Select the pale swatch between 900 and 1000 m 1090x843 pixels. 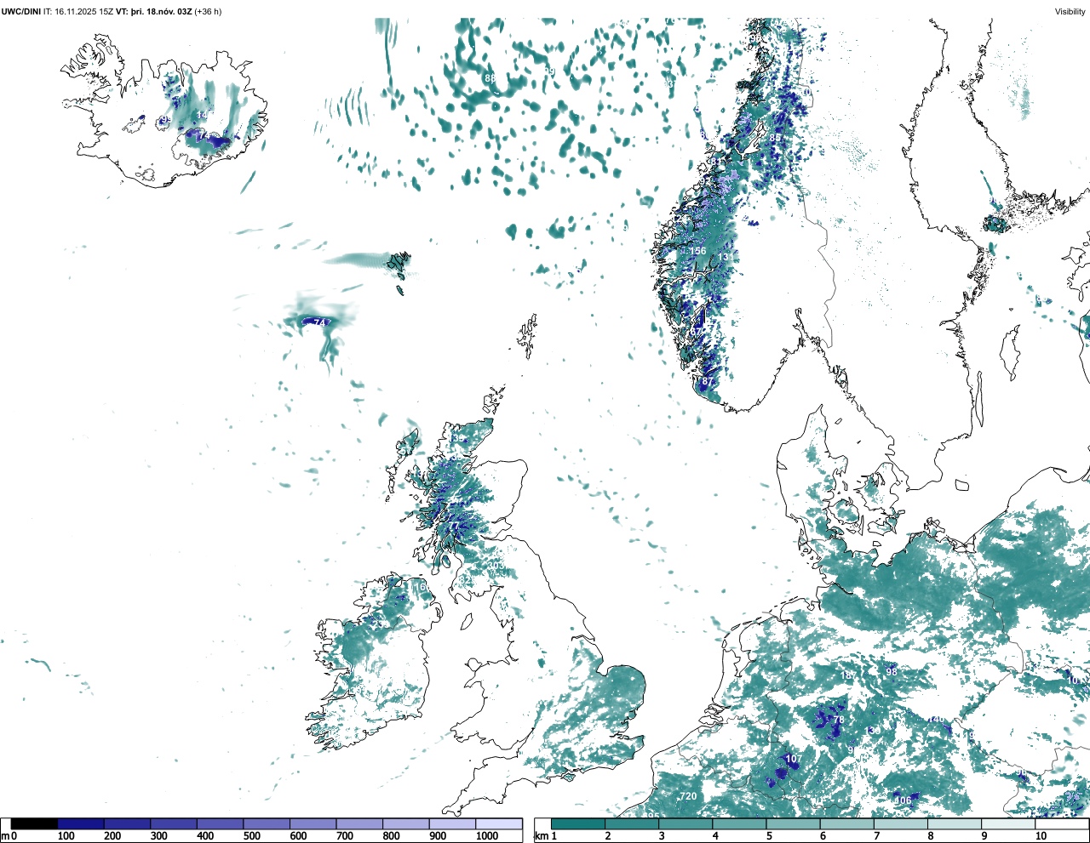coord(452,823)
